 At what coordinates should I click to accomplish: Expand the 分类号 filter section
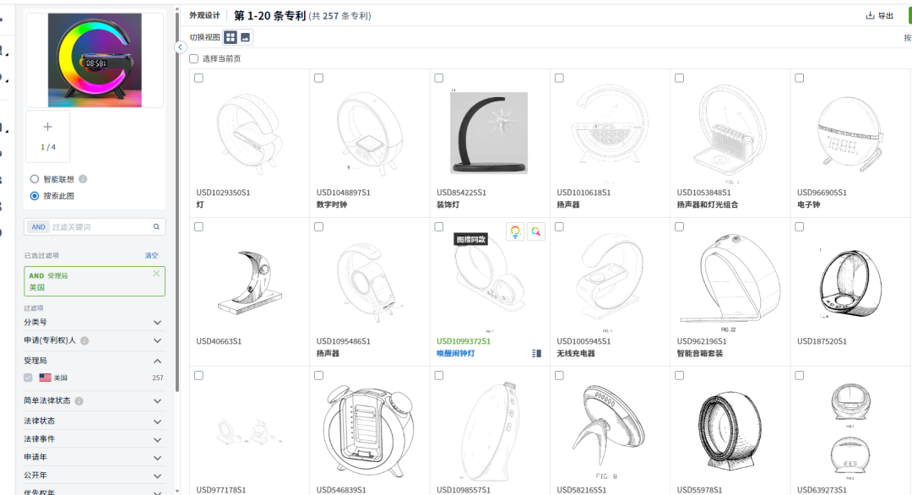(x=157, y=323)
